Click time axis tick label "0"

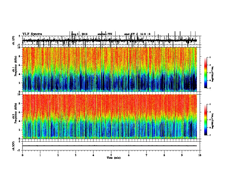pos(22,155)
